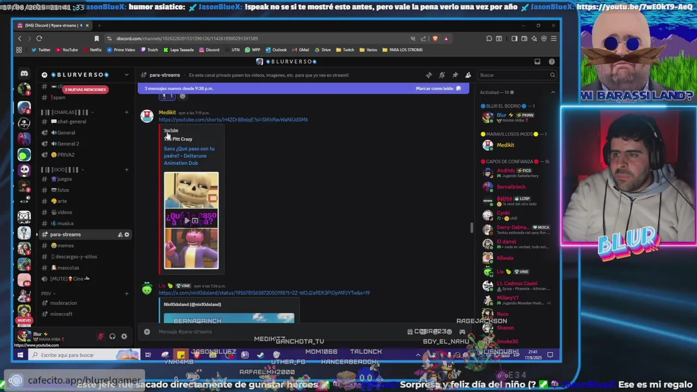Open pinned messages icon
697x392 pixels.
click(455, 75)
